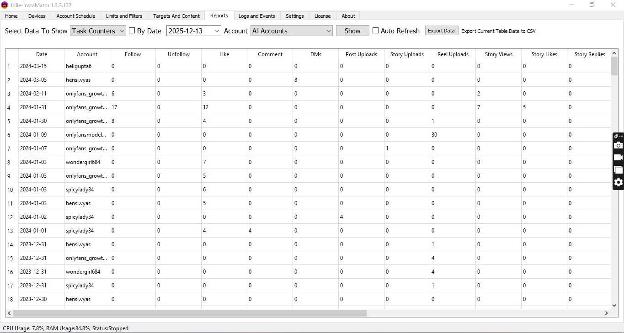Click the horizontal scrollbar right arrow
The height and width of the screenshot is (333, 624).
tap(607, 313)
